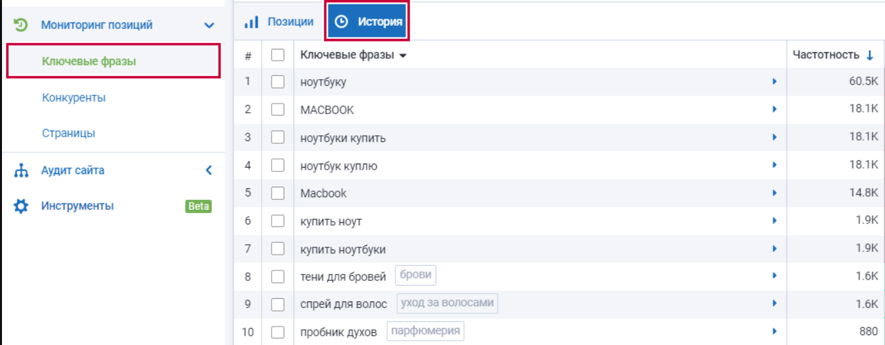Screen dimensions: 885x345
Task: Expand the Аудит сайта section chevron
Action: (209, 170)
